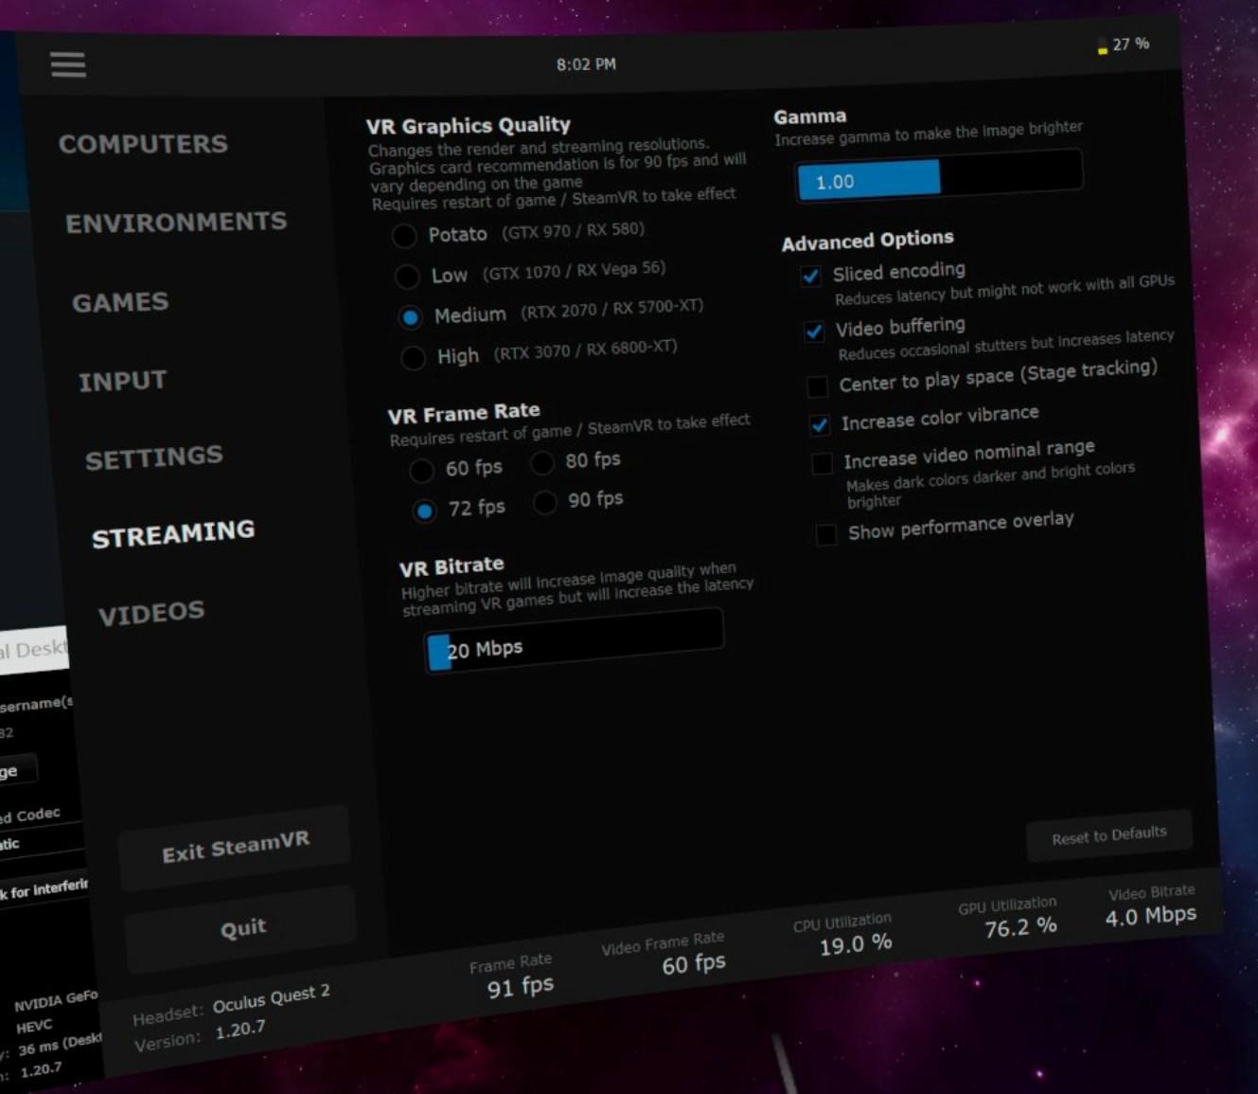Go to the Environments section
This screenshot has height=1094, width=1258.
click(x=176, y=222)
